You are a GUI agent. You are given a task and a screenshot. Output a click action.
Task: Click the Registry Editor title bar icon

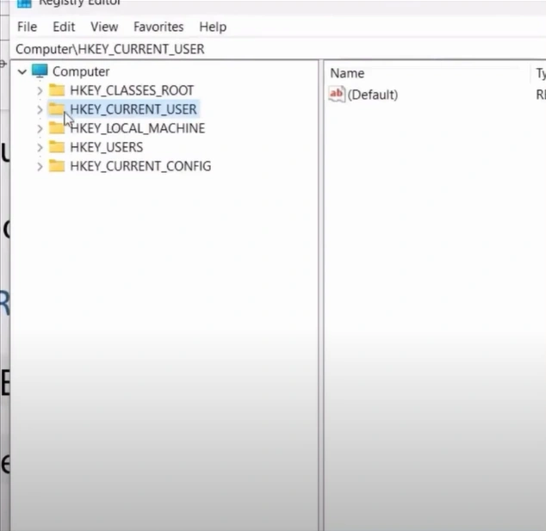point(24,3)
